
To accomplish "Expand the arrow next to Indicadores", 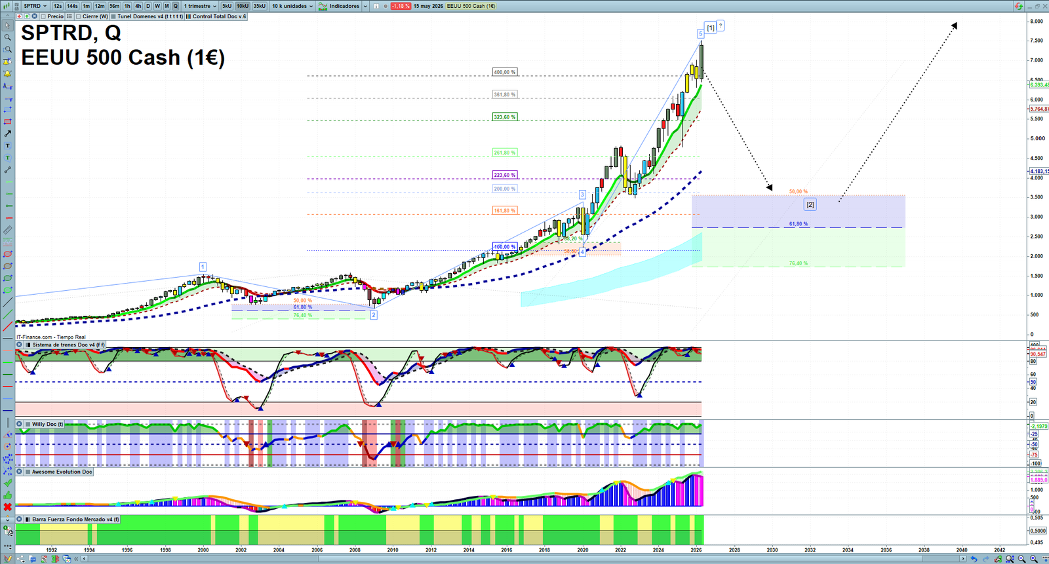I will (365, 6).
